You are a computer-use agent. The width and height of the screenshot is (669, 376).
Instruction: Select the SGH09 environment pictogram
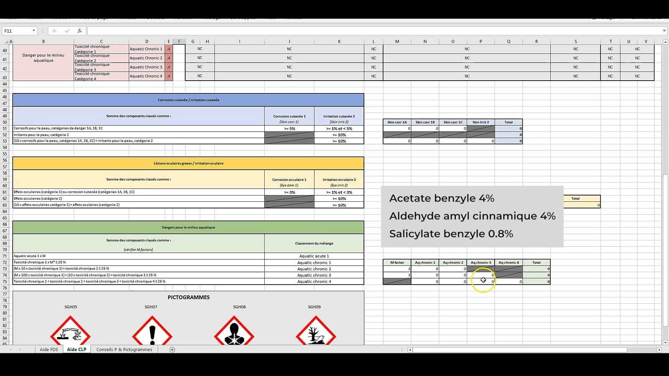tap(316, 330)
